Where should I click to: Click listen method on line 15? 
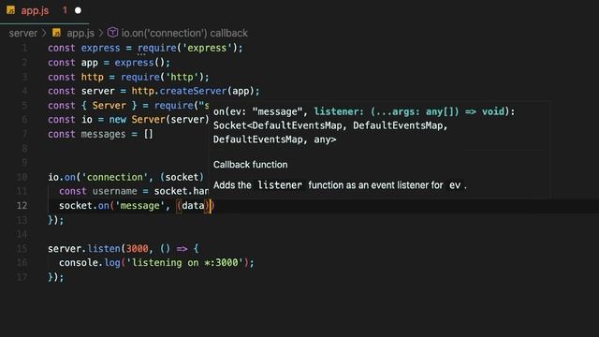tap(104, 249)
